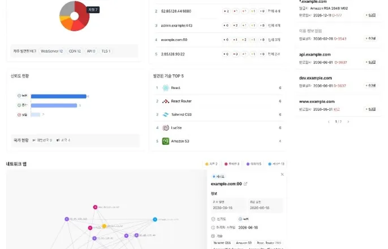Select the leftmost purple node in map
The image size is (388, 249).
pyautogui.click(x=67, y=219)
